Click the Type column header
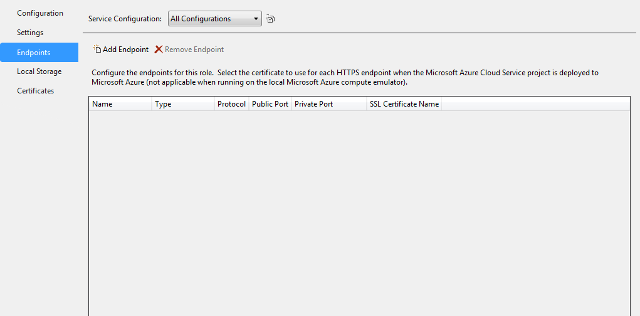The image size is (640, 316). click(182, 104)
